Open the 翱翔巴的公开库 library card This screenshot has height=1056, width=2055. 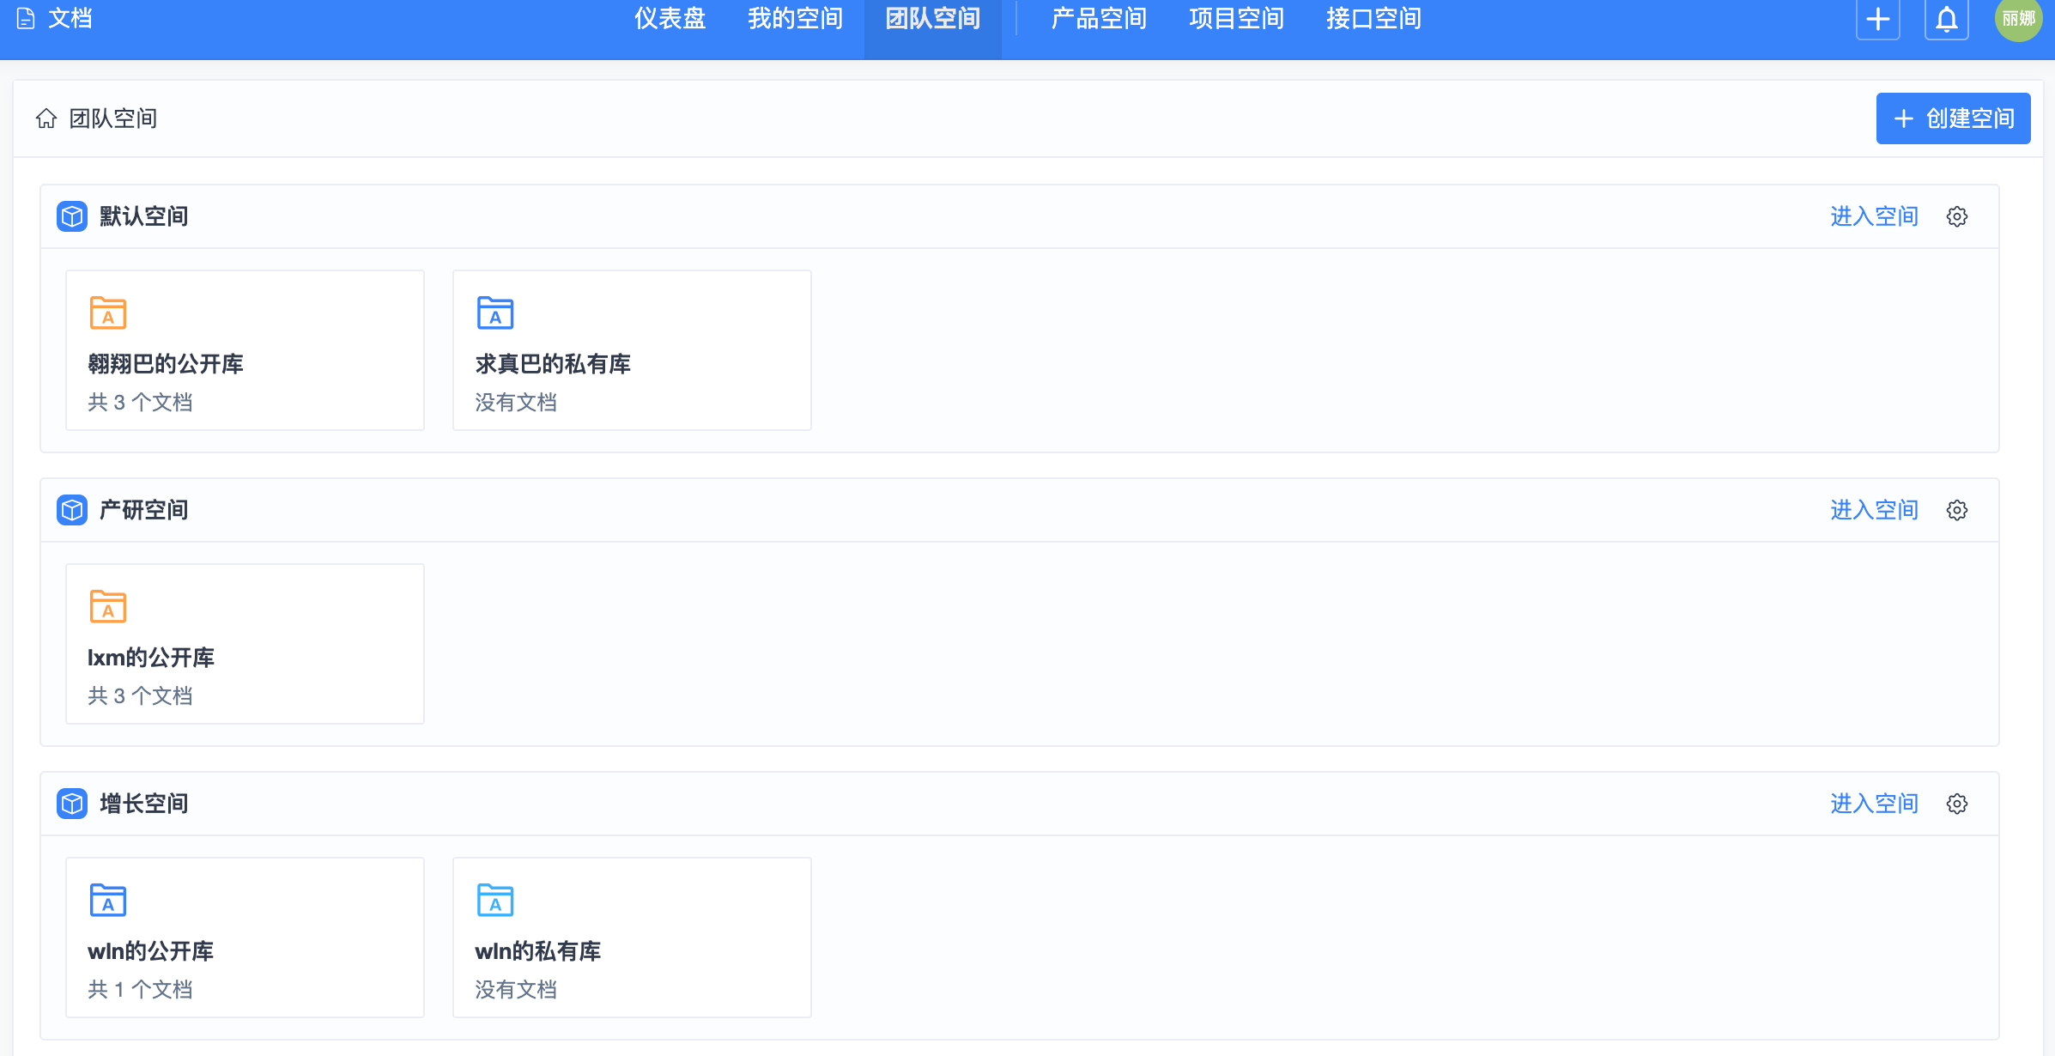(x=246, y=350)
